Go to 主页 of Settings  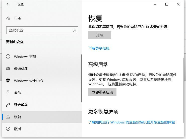coord(42,19)
